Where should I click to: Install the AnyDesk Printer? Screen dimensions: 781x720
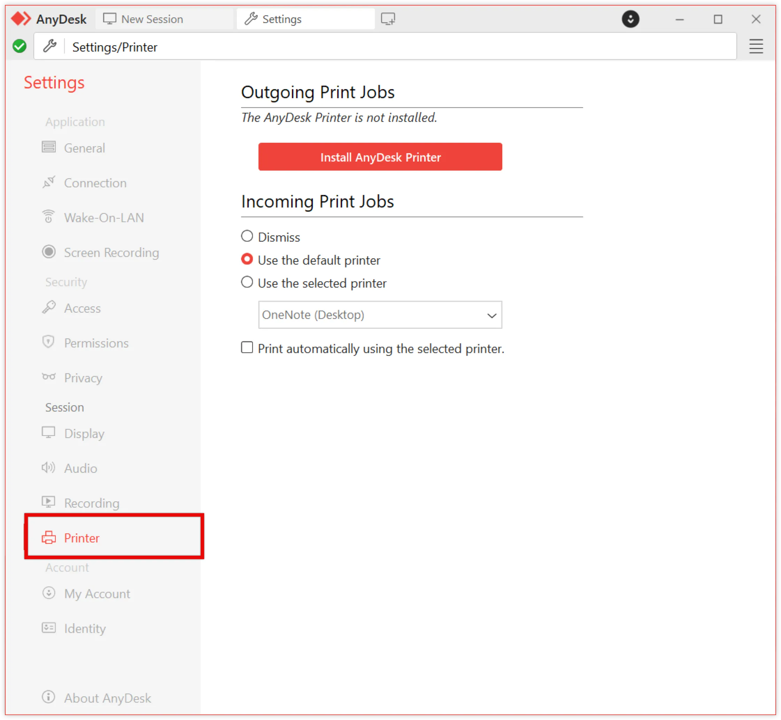(380, 157)
